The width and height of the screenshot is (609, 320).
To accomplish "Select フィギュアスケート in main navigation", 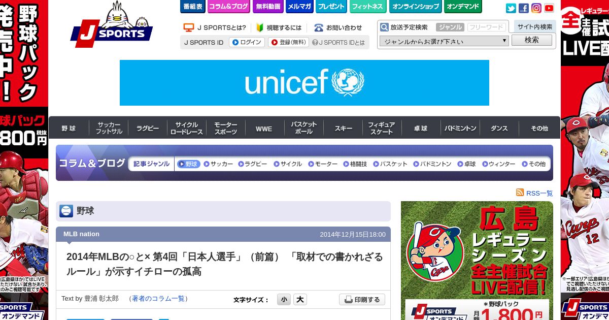I will 381,128.
